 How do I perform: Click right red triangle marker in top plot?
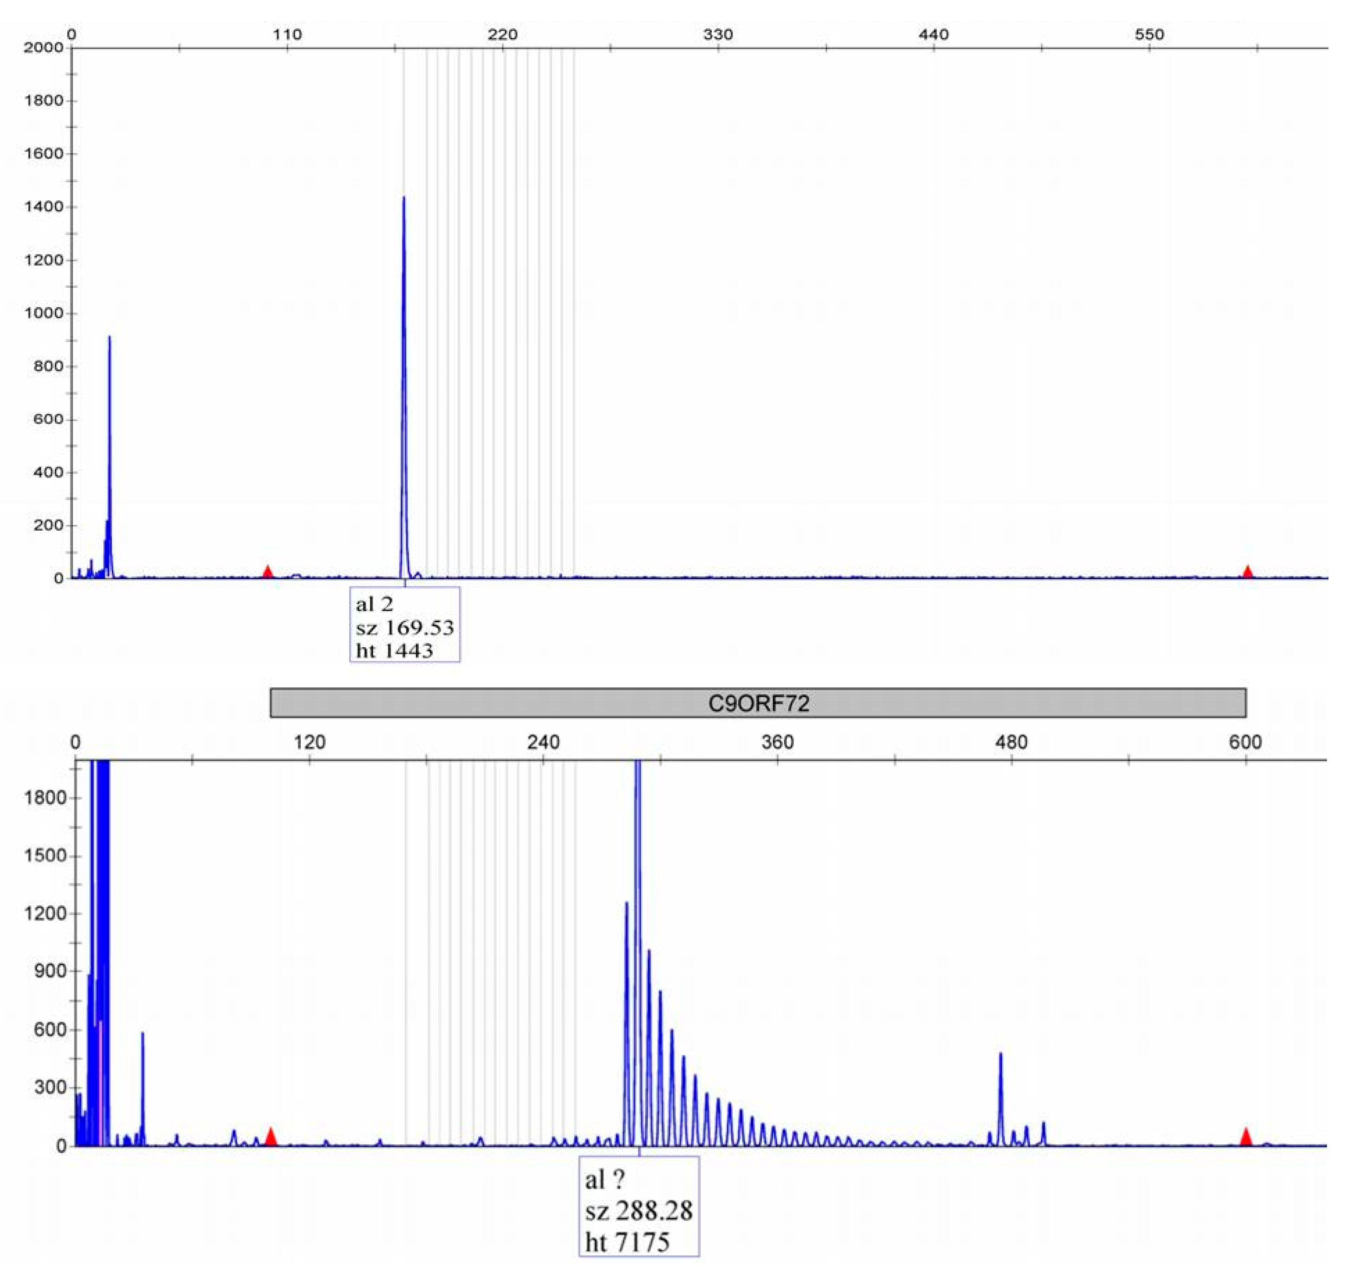point(1247,572)
